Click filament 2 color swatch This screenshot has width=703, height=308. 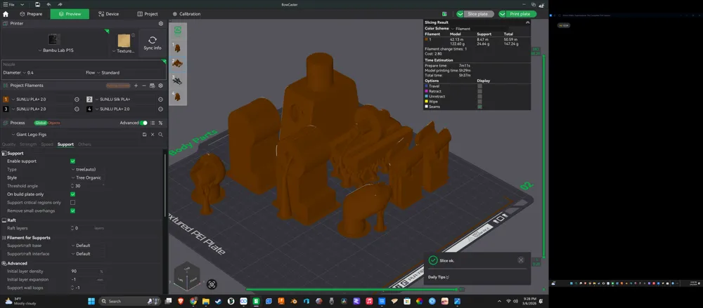[89, 100]
